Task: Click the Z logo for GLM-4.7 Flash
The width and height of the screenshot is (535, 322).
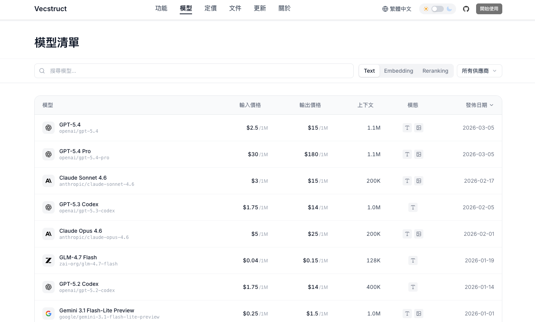Action: tap(48, 260)
